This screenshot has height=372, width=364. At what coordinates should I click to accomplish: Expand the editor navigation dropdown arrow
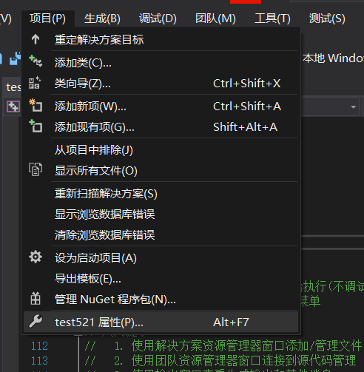pyautogui.click(x=354, y=107)
